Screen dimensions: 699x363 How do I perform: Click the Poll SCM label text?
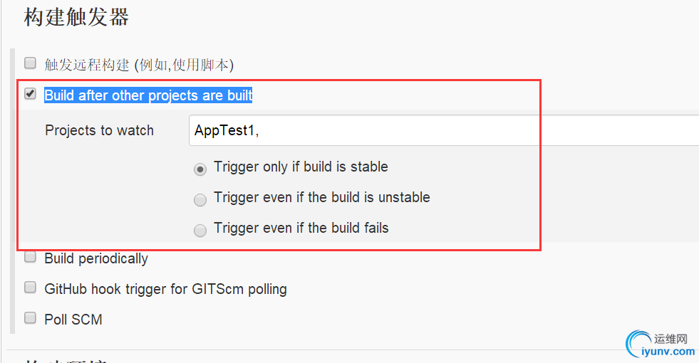[73, 320]
